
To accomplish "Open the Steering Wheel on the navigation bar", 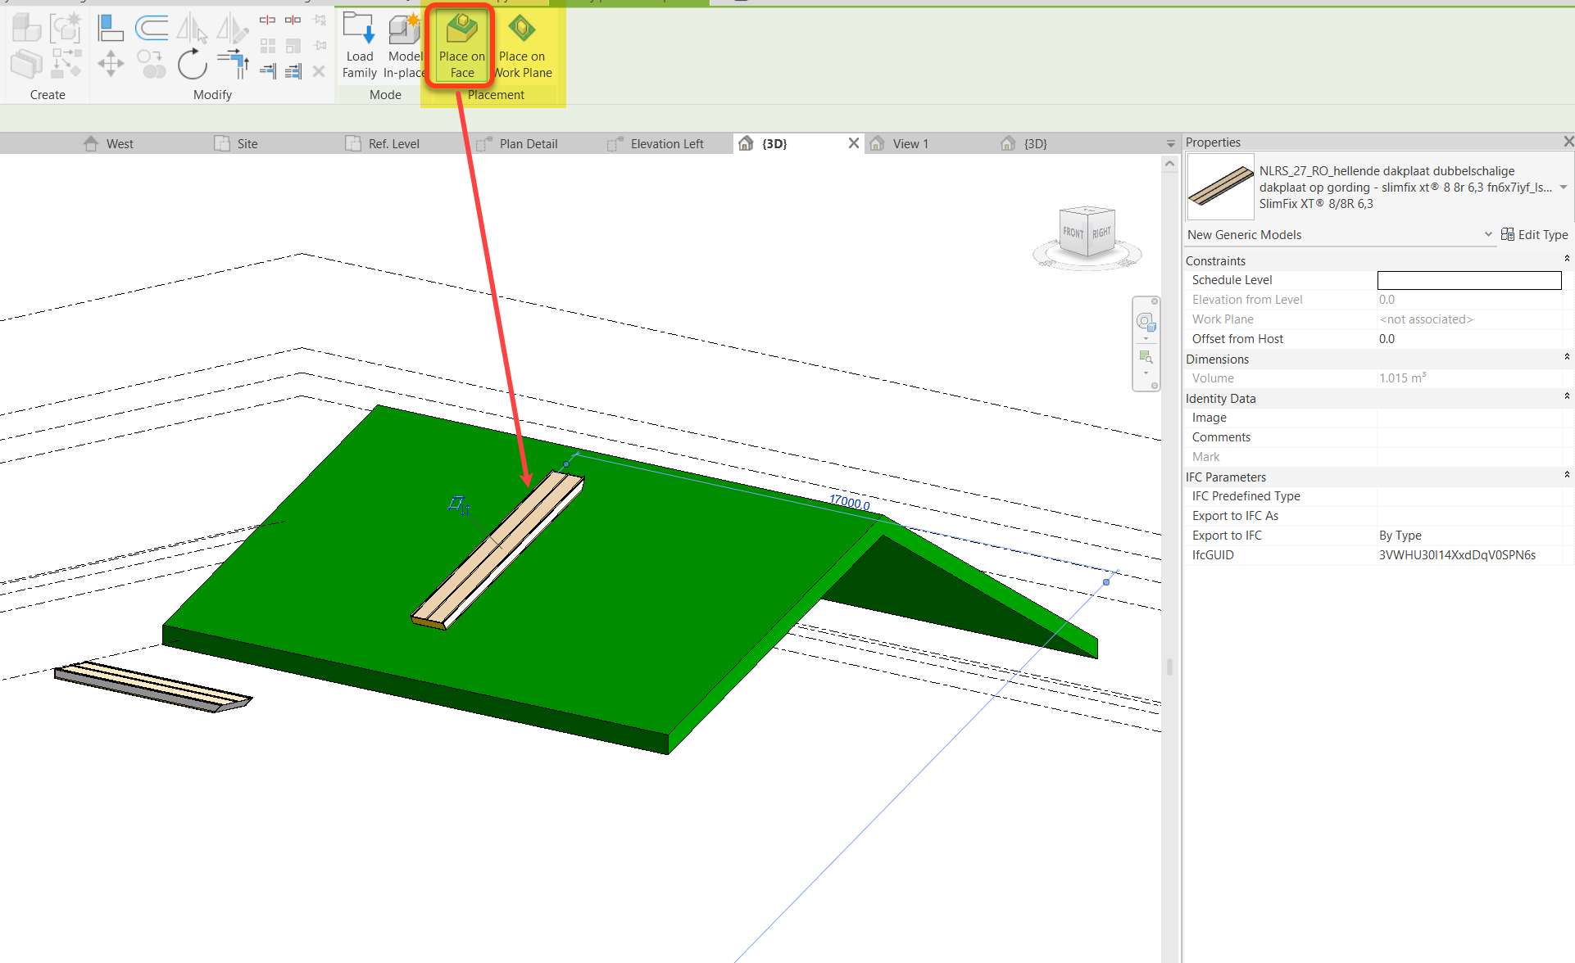I will [x=1146, y=321].
